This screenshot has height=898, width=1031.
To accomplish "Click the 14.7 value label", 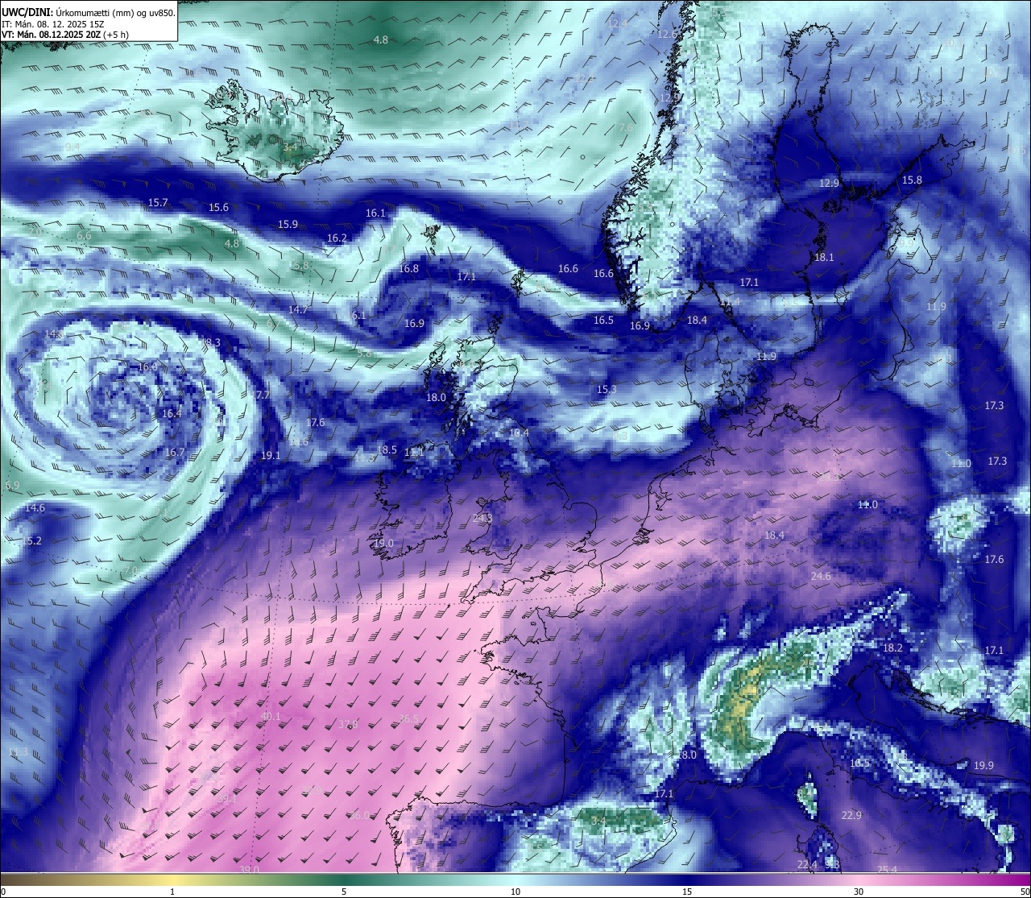I will [x=298, y=310].
